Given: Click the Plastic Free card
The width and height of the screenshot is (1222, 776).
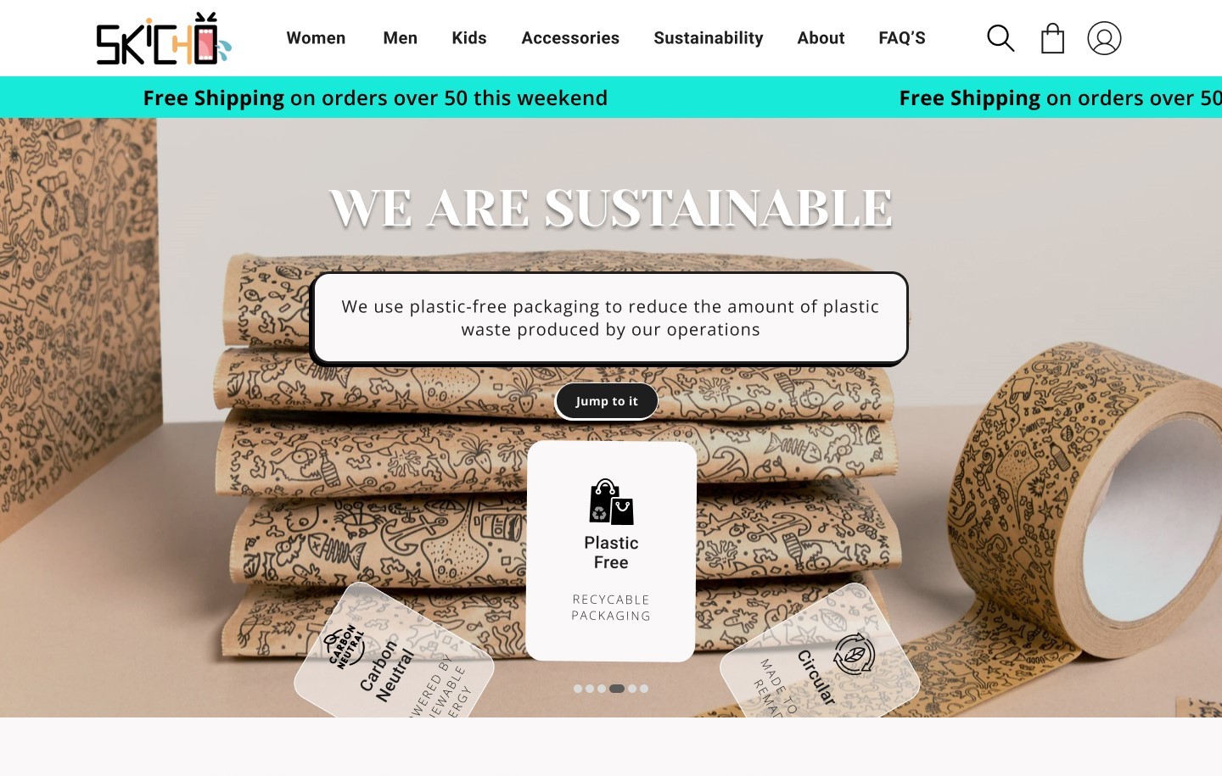Looking at the screenshot, I should pyautogui.click(x=611, y=551).
